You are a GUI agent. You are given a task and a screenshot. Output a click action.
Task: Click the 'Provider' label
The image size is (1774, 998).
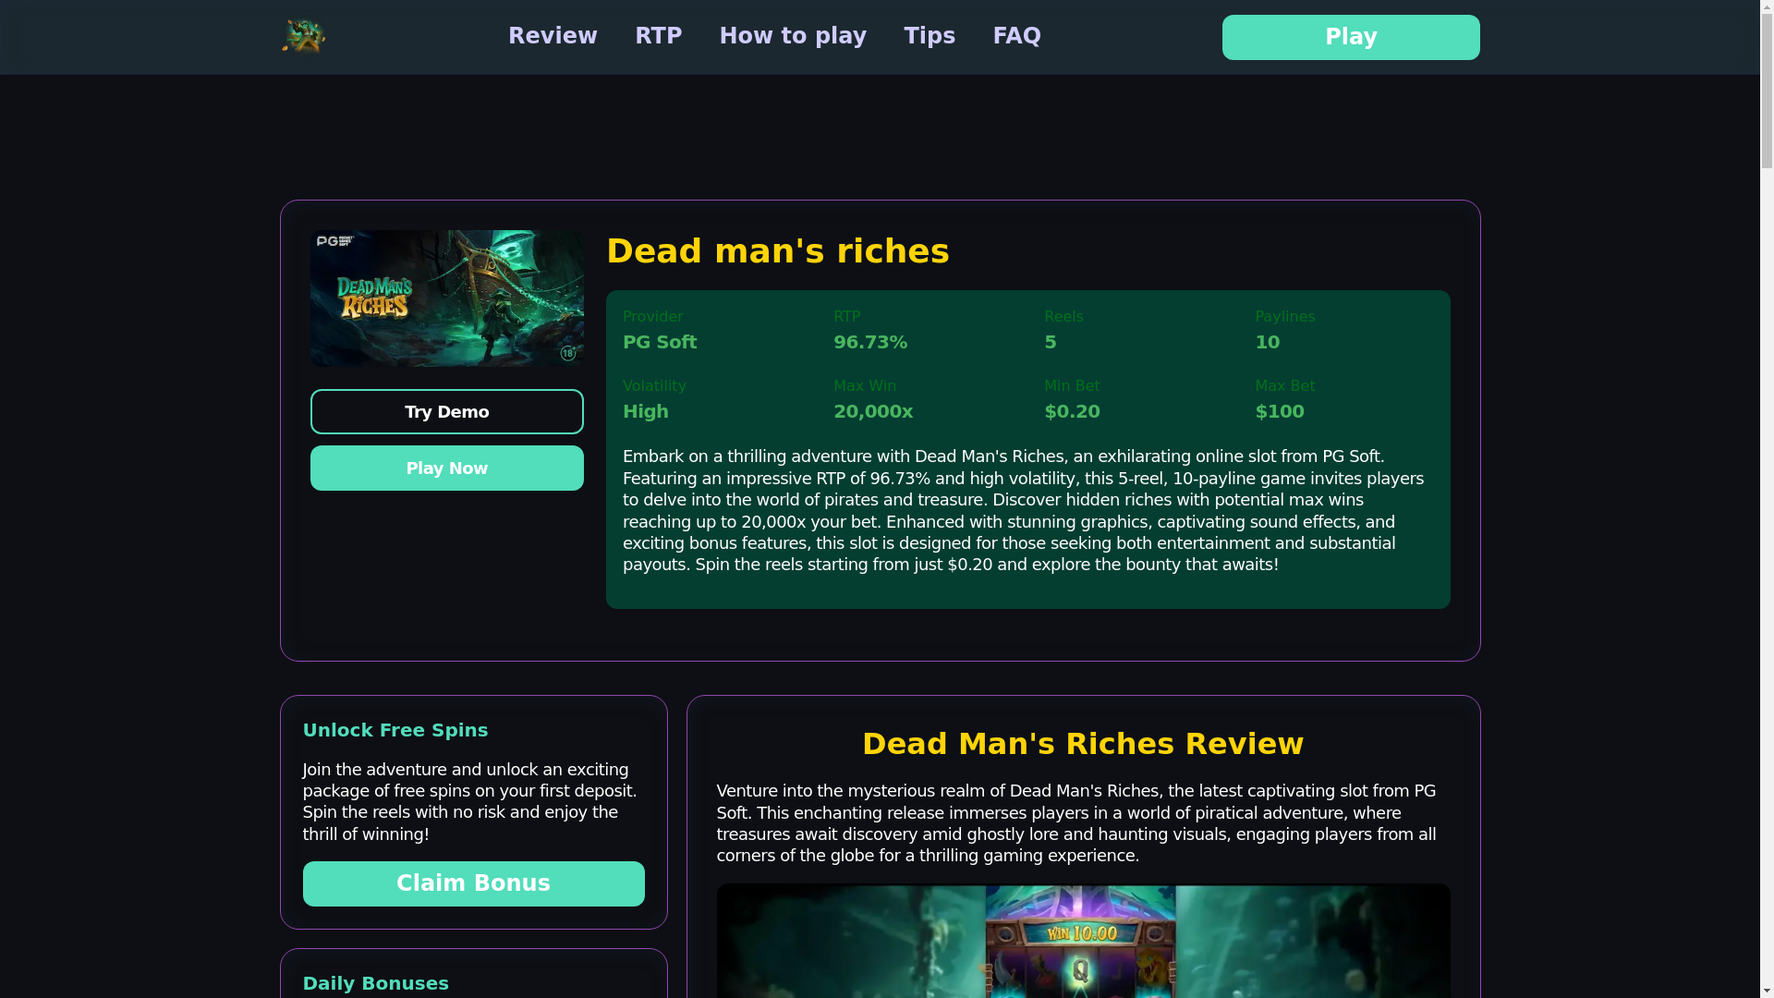tap(653, 316)
